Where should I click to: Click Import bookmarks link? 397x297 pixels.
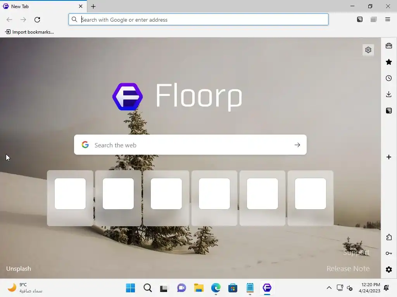point(29,32)
